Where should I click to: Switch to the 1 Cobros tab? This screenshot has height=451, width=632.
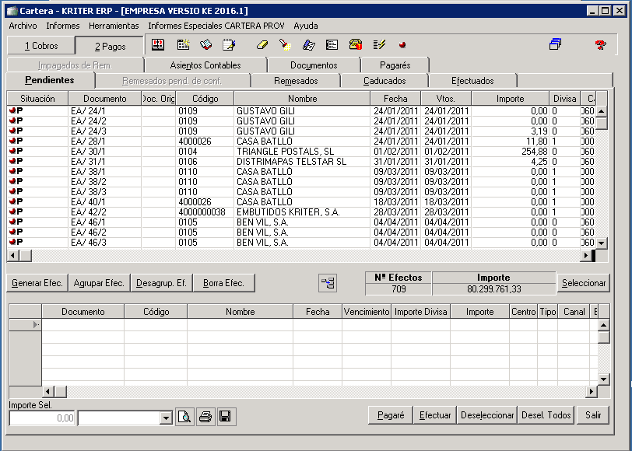(x=41, y=46)
